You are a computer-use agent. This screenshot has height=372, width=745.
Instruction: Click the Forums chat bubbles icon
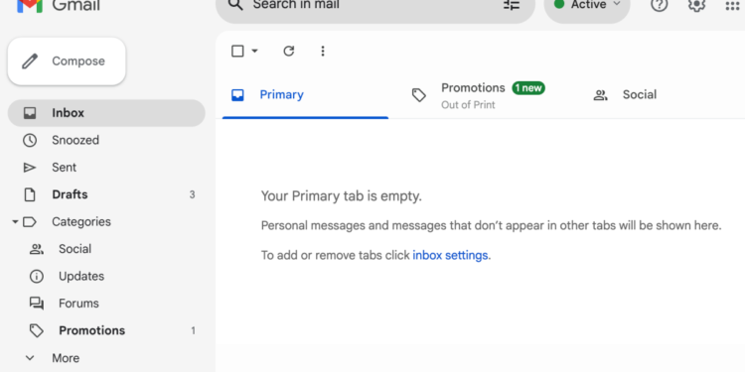pyautogui.click(x=37, y=304)
